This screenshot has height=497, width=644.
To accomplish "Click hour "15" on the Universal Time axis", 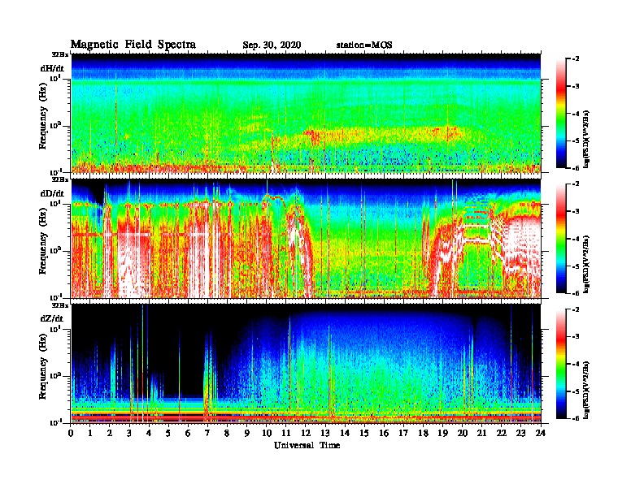I will [364, 433].
